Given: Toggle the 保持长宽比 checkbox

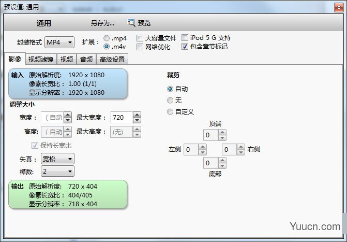Looking at the screenshot, I should (x=35, y=146).
